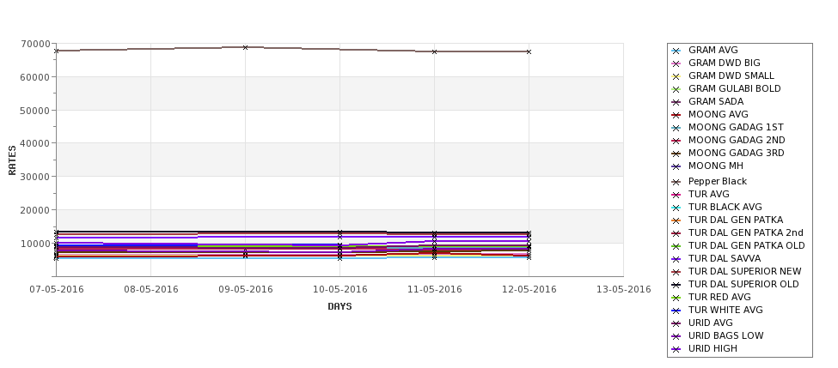
Task: Click TUR BLACK AVG legend label
Action: 717,207
